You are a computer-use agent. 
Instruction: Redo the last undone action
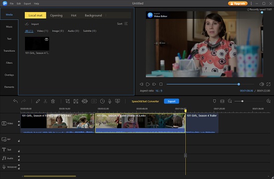coord(23,101)
